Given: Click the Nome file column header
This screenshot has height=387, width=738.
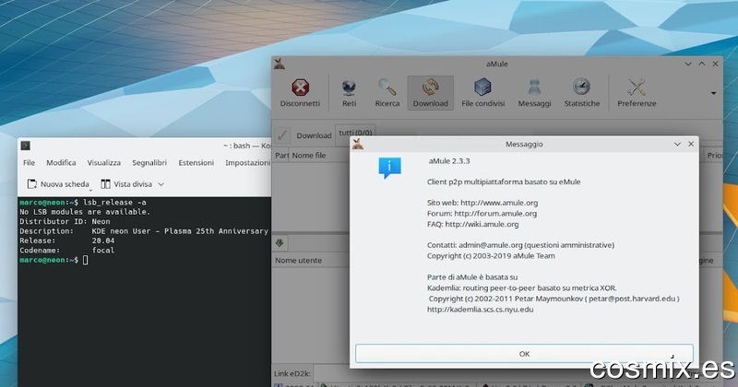Looking at the screenshot, I should tap(309, 155).
